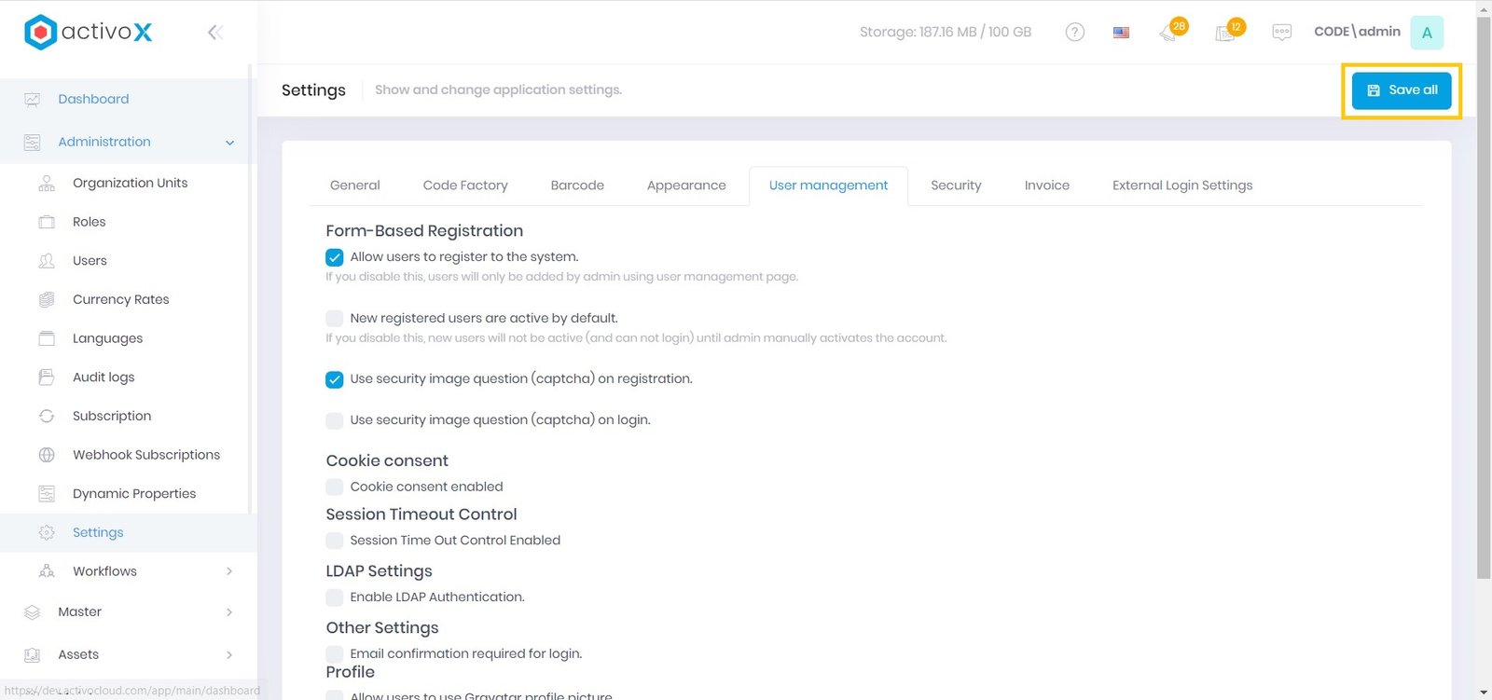Viewport: 1492px width, 700px height.
Task: Click the Save all button
Action: coord(1402,90)
